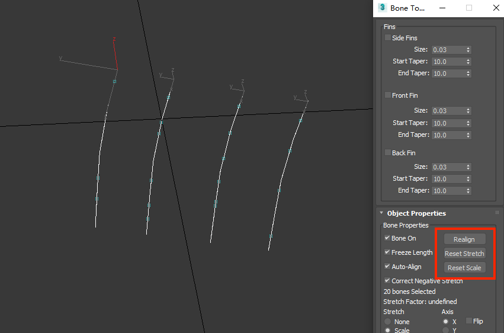Minimize the Bone Tools window
The height and width of the screenshot is (333, 504).
point(442,8)
